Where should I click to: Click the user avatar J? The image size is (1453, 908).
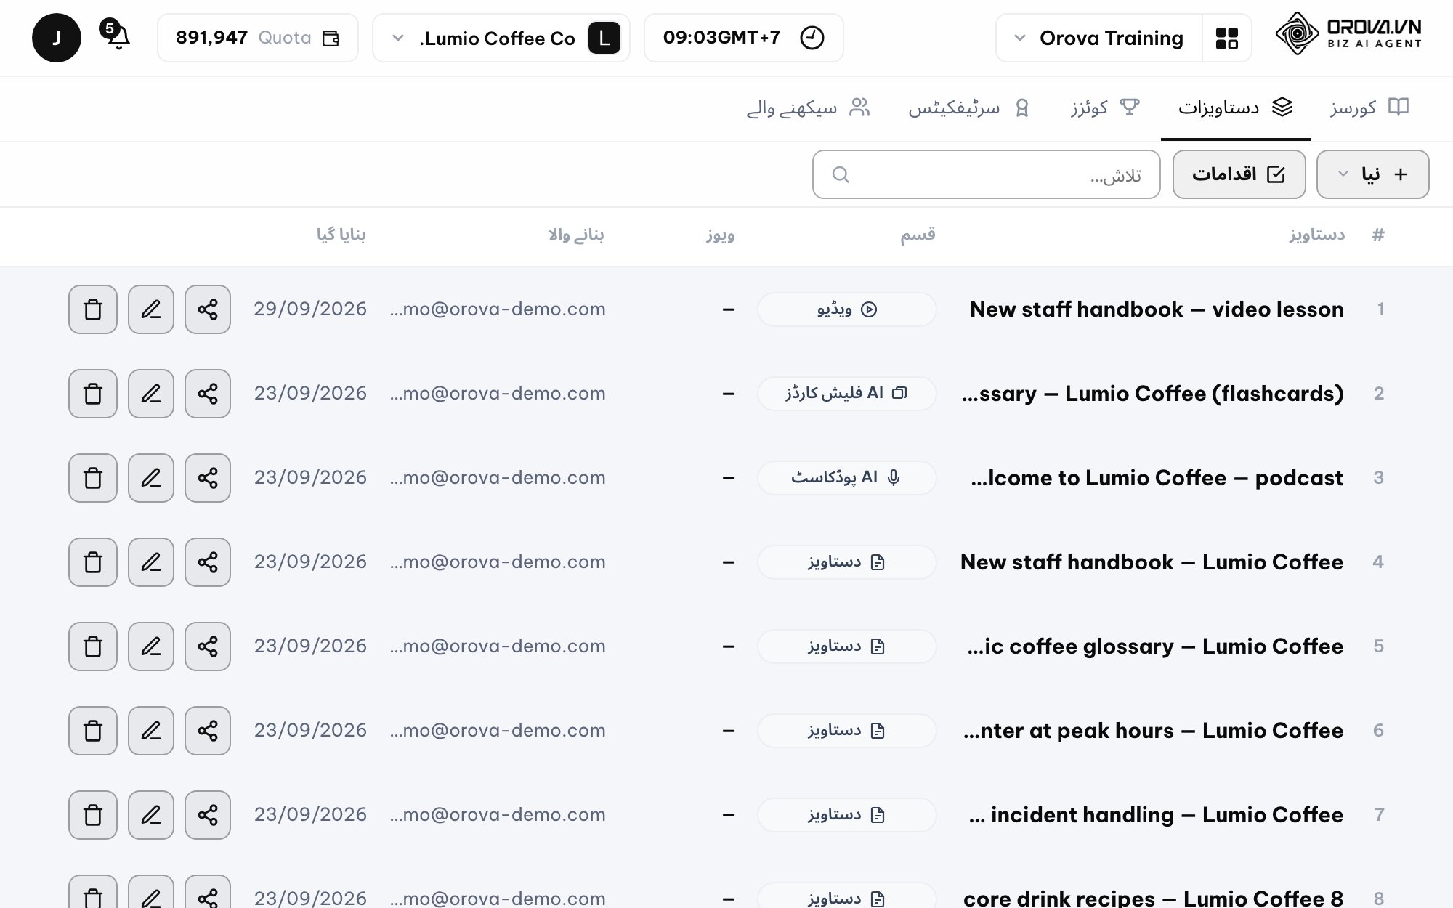tap(57, 38)
